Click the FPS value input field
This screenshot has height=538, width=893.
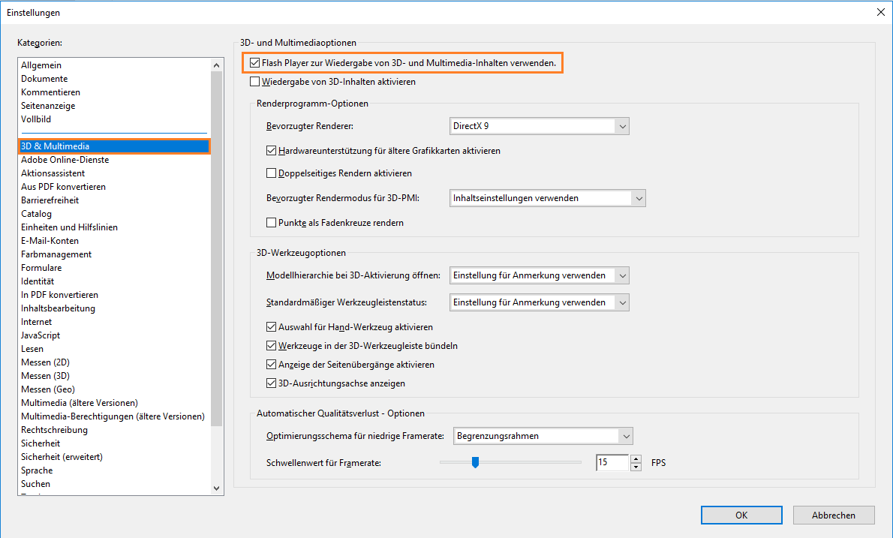point(612,462)
